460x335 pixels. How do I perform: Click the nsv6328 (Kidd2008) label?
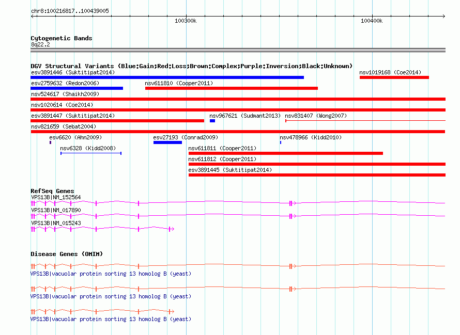88,148
